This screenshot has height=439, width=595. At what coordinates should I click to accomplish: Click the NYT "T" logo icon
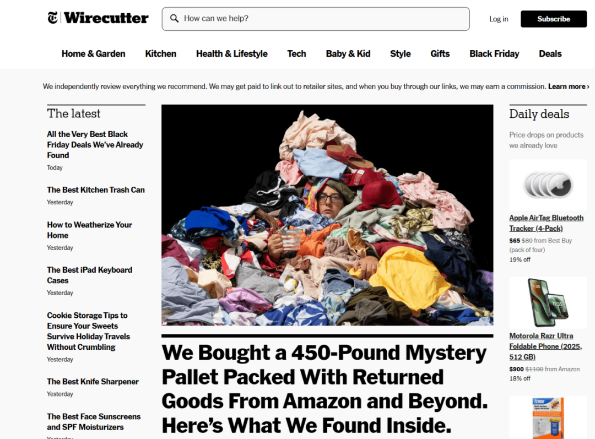point(53,18)
